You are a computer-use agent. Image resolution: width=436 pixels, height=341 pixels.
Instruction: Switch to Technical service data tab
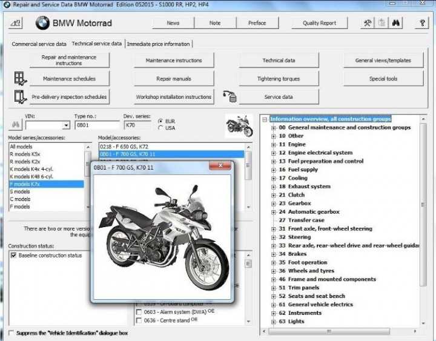(x=96, y=44)
